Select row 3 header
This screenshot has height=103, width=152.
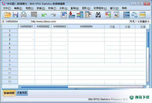[x=10, y=39]
